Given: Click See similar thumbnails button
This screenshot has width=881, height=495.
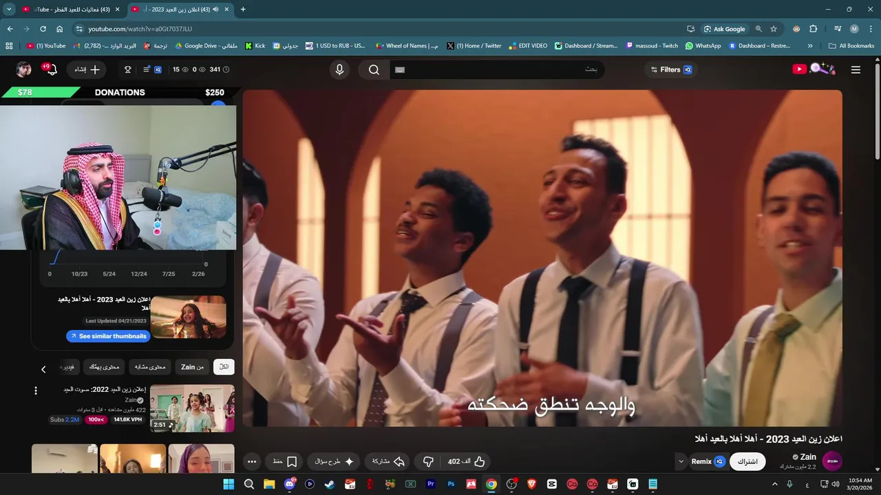Looking at the screenshot, I should tap(108, 336).
